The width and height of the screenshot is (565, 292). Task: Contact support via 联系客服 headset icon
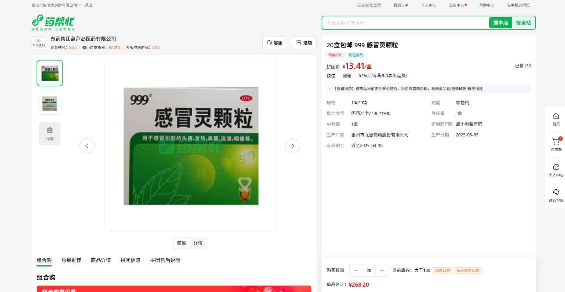556,193
